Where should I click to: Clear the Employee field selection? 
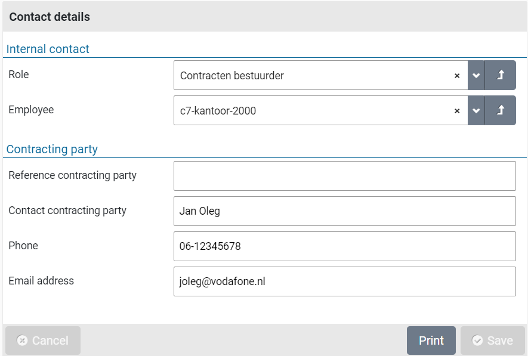point(457,111)
